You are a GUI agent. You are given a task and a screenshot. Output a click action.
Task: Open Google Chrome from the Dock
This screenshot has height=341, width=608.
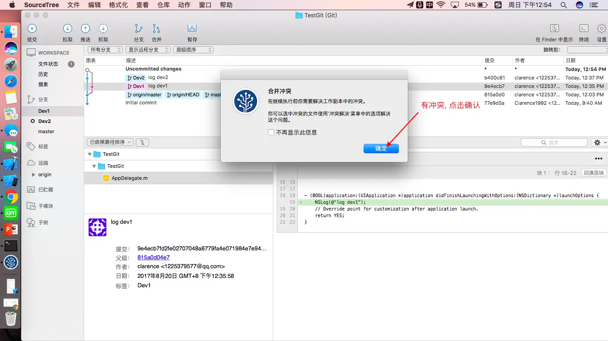[x=11, y=197]
